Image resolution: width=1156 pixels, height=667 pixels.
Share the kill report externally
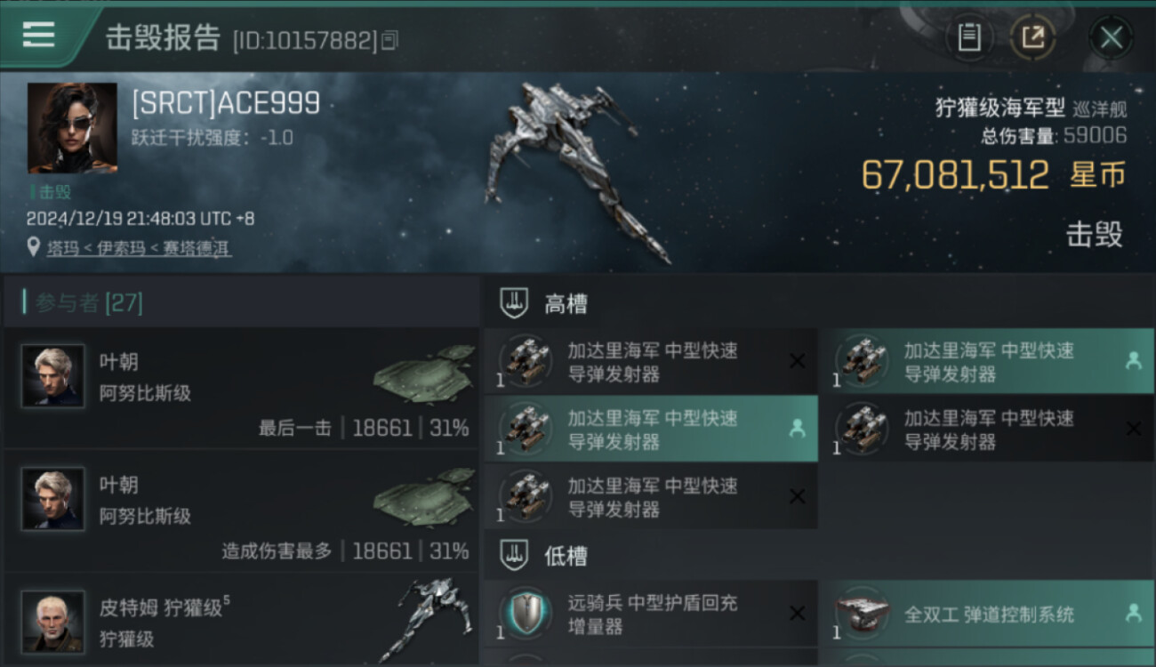(1032, 37)
